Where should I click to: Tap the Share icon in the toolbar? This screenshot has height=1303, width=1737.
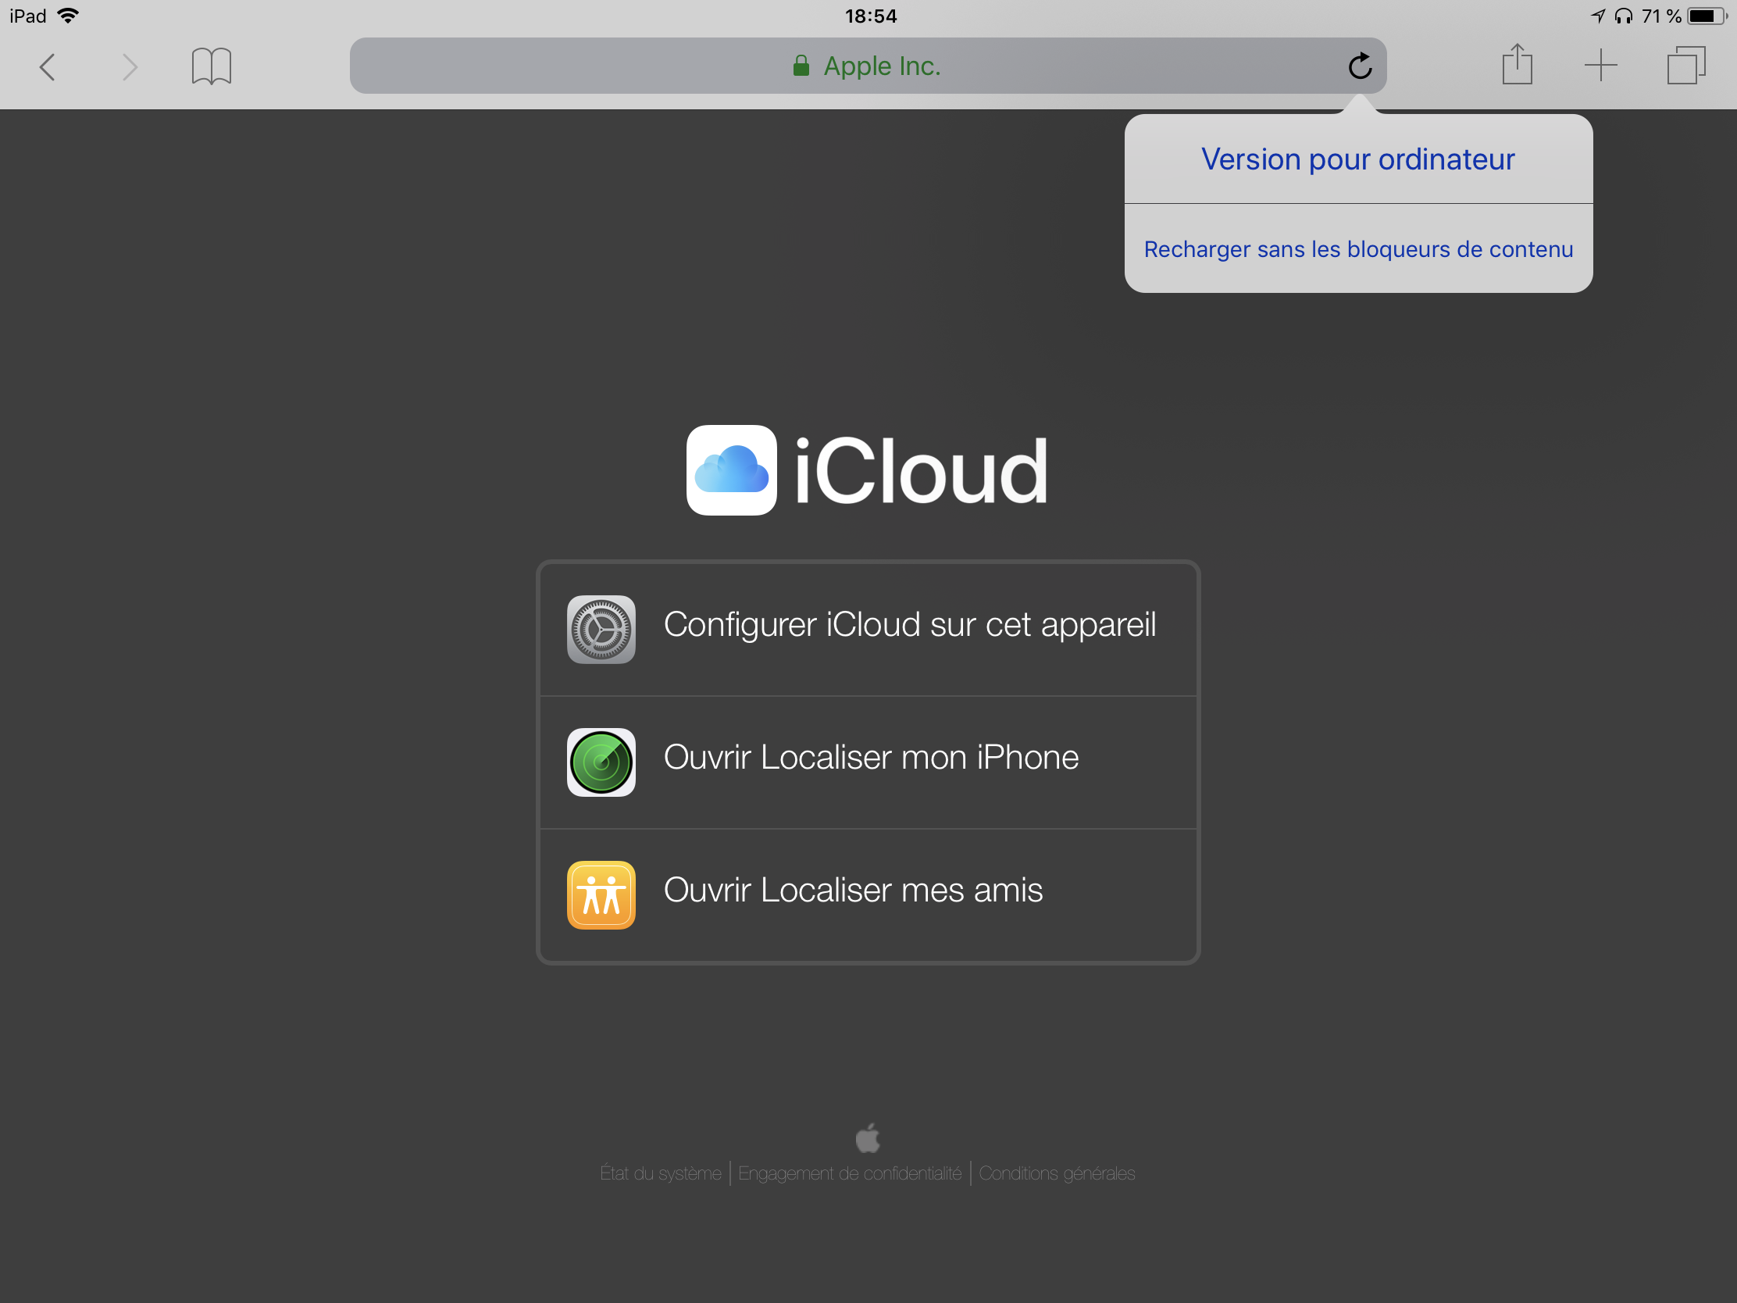[1517, 66]
